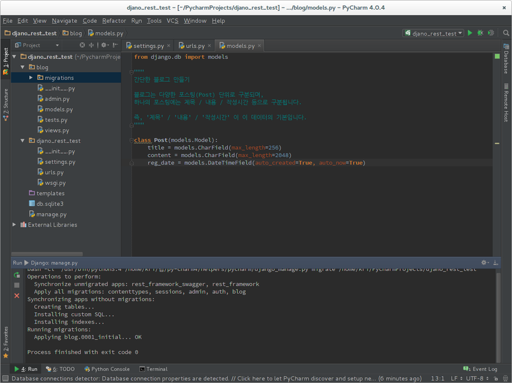The height and width of the screenshot is (383, 512).
Task: Collapse the blog folder
Action: click(23, 67)
